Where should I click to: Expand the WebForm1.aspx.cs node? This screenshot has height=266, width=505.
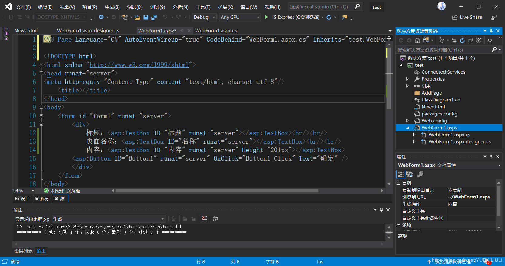click(x=414, y=135)
